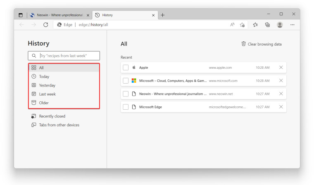This screenshot has height=185, width=314.
Task: Select the Microsoft entry checkbox
Action: pyautogui.click(x=126, y=81)
